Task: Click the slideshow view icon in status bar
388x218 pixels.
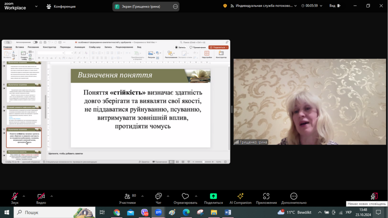Action: click(189, 162)
